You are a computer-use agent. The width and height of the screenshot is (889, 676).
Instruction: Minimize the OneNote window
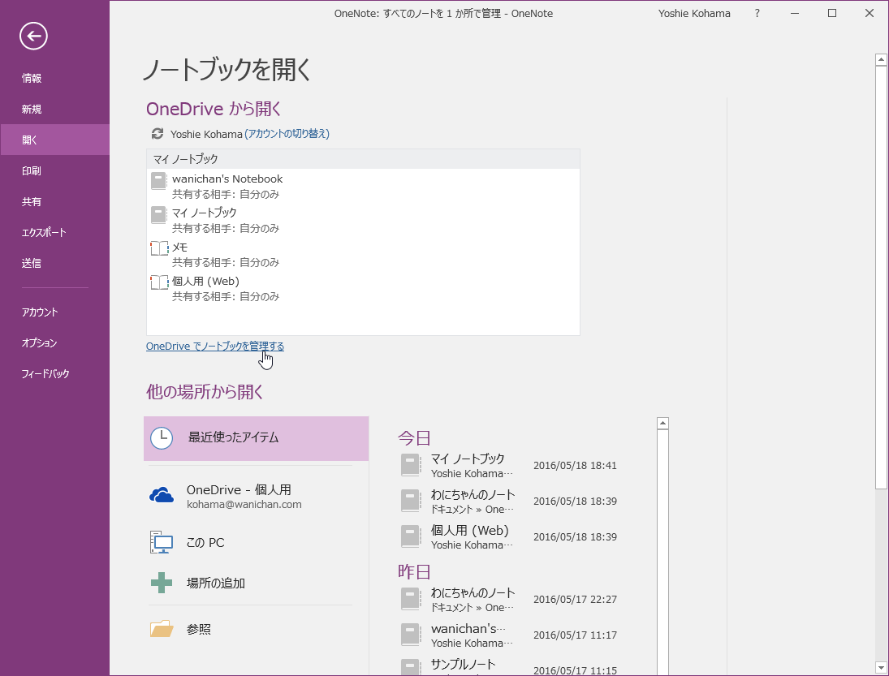pyautogui.click(x=795, y=13)
